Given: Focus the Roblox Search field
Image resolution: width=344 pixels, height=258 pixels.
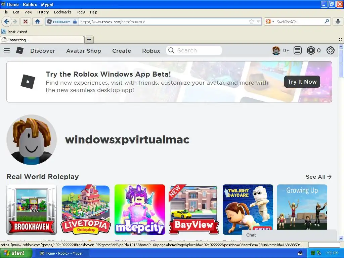Looking at the screenshot, I should coord(194,50).
